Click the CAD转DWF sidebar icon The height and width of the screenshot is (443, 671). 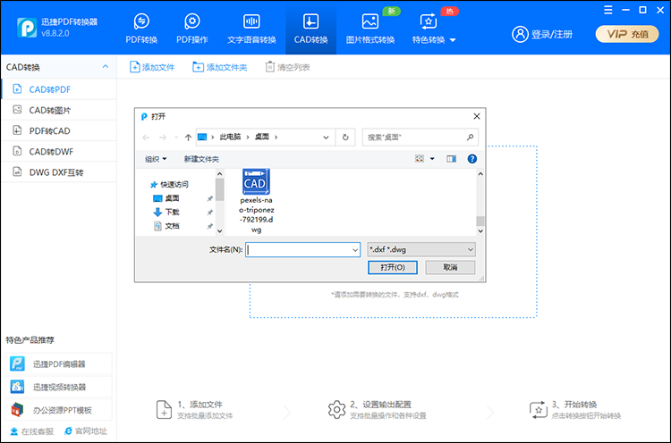17,151
